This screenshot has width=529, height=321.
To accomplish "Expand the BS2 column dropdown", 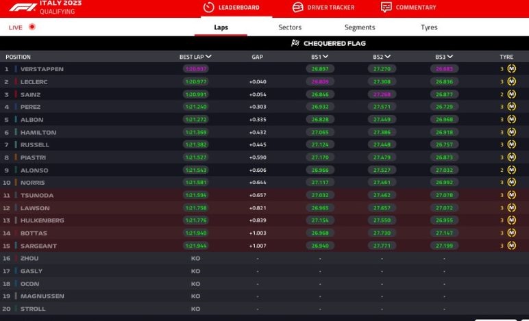I will click(x=388, y=57).
